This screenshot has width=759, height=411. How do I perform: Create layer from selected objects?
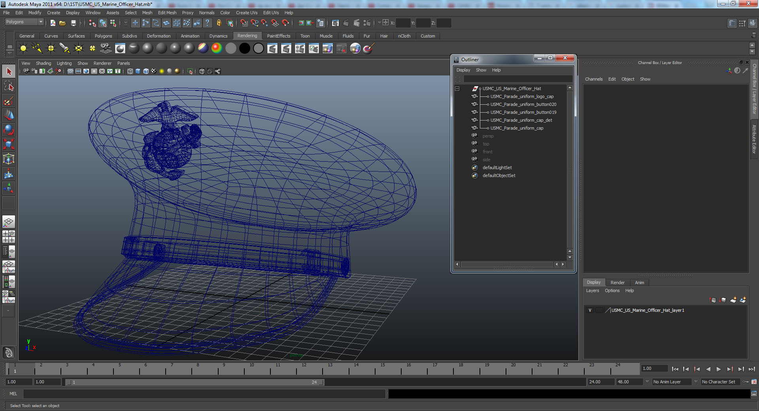point(743,300)
